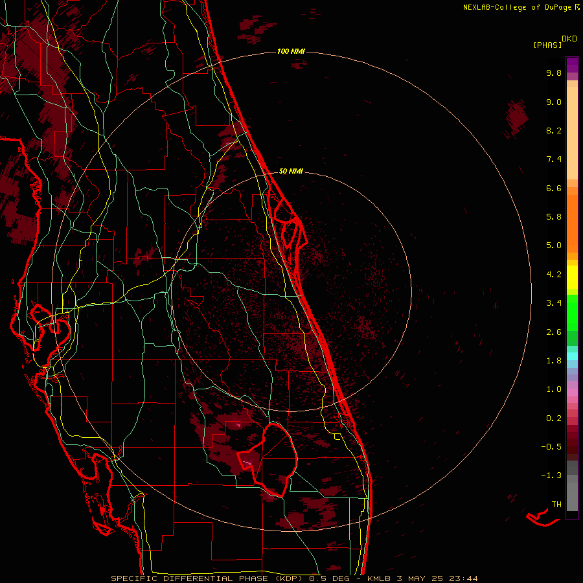Click the 2.6 scale value
Screen dimensions: 583x583
554,332
